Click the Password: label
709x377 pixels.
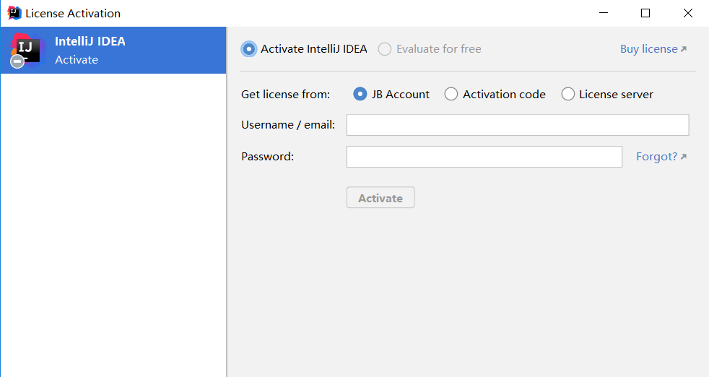[268, 157]
